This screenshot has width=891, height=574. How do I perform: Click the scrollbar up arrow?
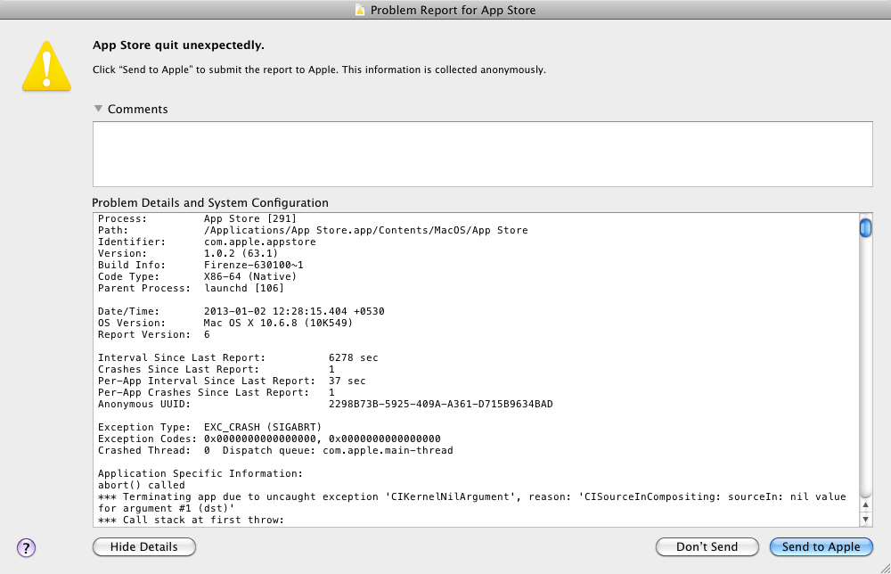pyautogui.click(x=865, y=504)
